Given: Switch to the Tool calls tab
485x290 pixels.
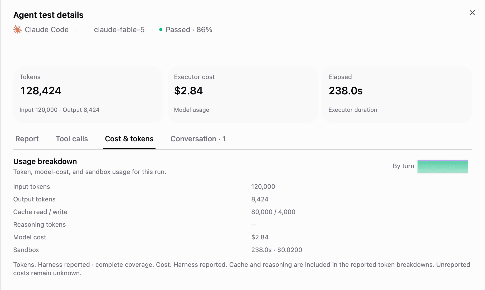Looking at the screenshot, I should coord(72,139).
